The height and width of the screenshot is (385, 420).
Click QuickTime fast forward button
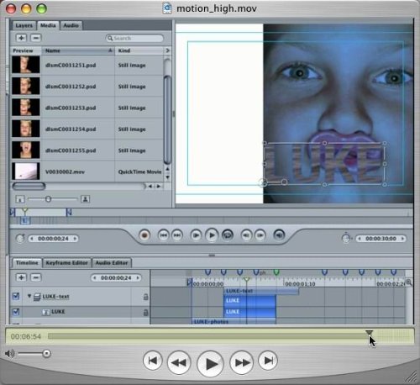pyautogui.click(x=242, y=362)
